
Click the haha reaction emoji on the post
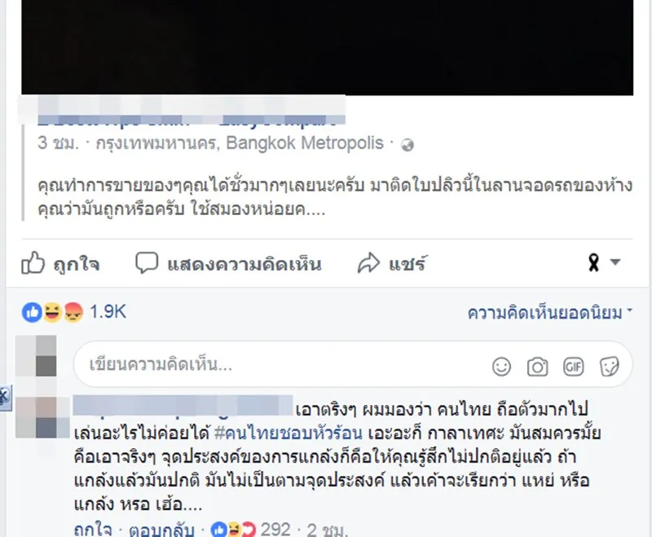coord(53,312)
